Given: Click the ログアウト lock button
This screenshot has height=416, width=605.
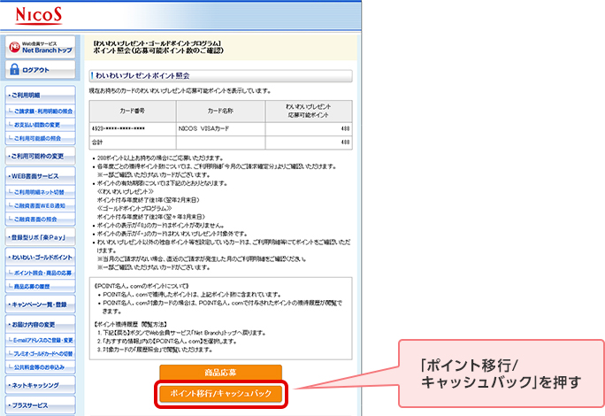Looking at the screenshot, I should 41,70.
